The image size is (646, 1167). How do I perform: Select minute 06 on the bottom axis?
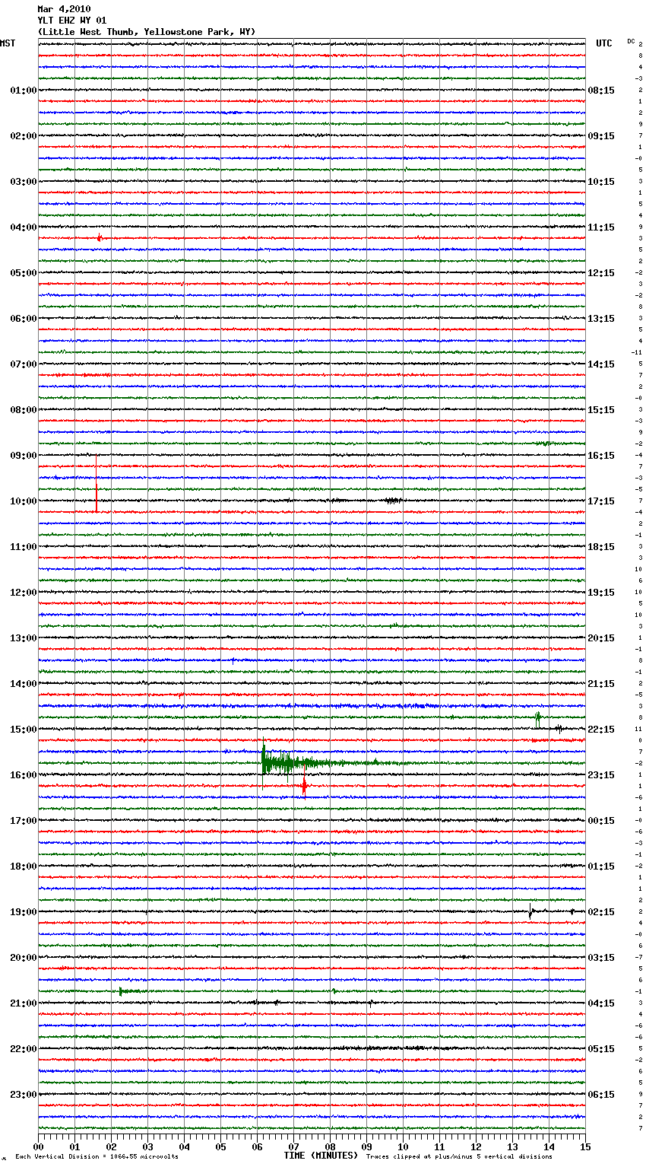[257, 1146]
